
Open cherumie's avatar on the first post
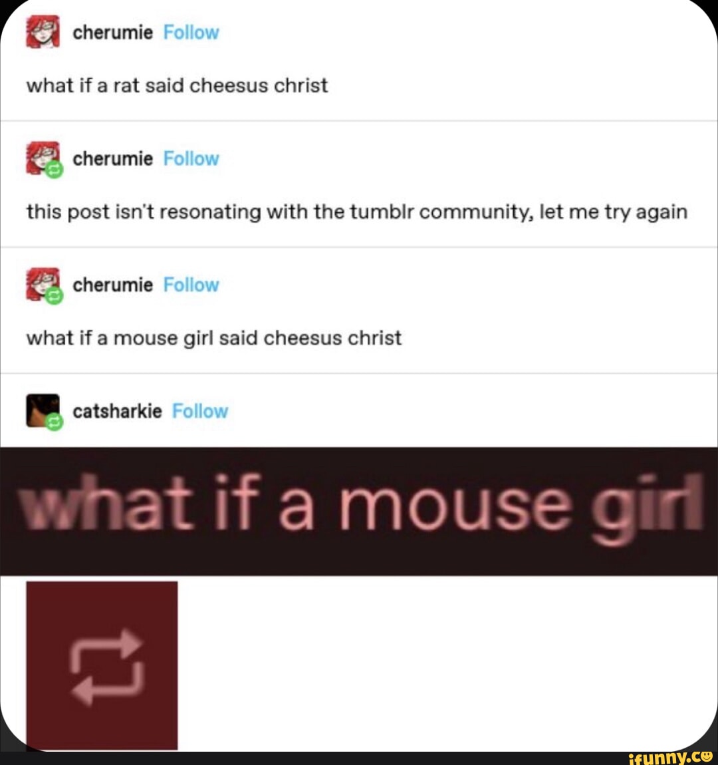(x=43, y=32)
